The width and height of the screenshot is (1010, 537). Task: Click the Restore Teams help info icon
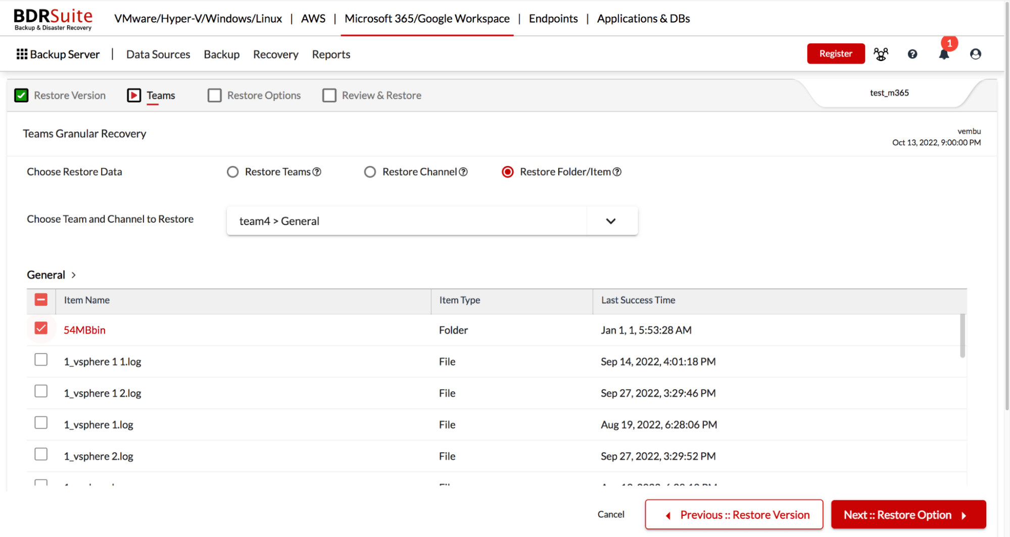click(317, 172)
